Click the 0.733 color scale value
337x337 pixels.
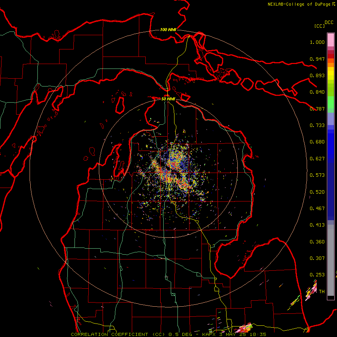point(317,125)
